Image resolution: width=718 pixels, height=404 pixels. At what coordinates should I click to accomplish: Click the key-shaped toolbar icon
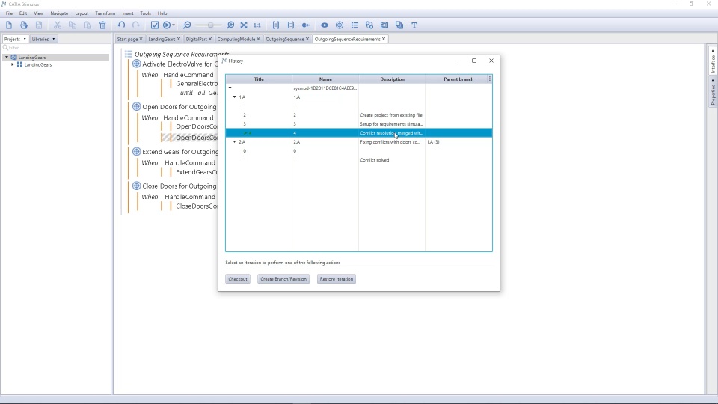pyautogui.click(x=306, y=25)
